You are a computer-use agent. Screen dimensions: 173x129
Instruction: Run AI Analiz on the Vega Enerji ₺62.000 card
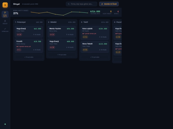(37, 34)
